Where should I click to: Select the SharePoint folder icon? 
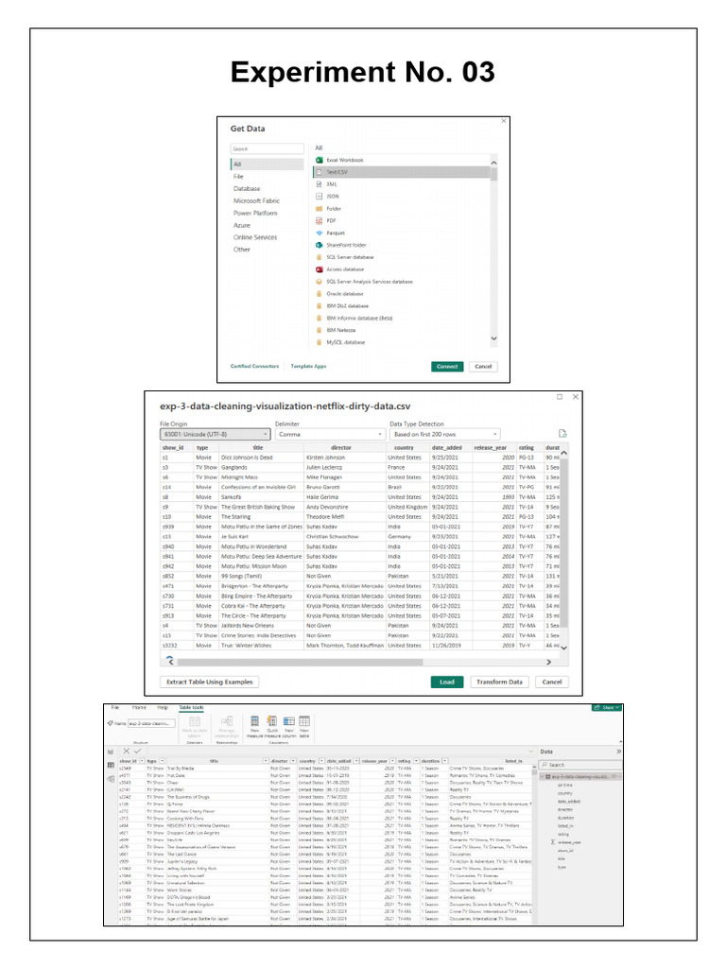[x=320, y=245]
